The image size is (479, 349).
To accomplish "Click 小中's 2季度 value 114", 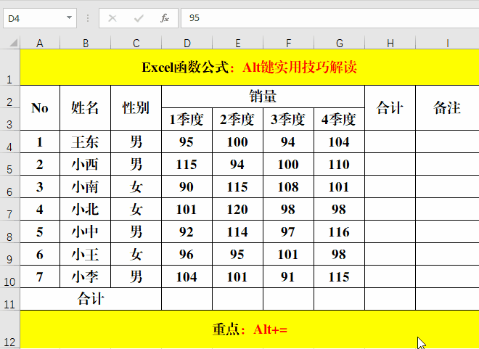I will (237, 231).
